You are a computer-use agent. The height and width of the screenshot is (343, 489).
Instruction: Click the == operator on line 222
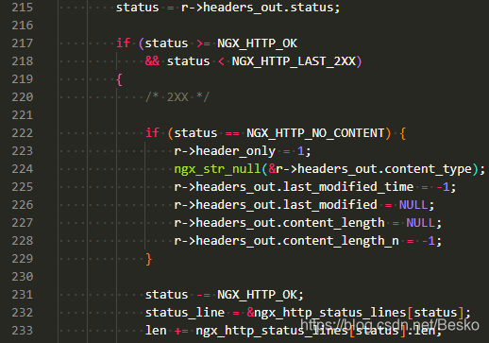coord(232,133)
